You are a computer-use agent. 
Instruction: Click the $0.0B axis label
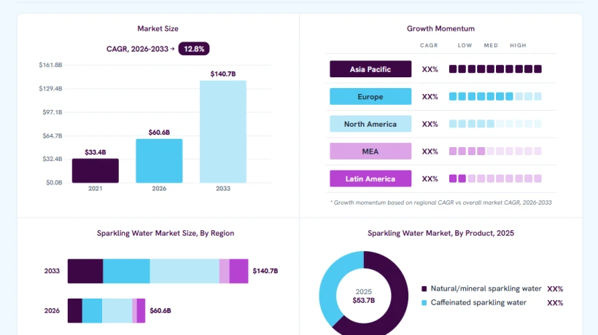click(54, 183)
